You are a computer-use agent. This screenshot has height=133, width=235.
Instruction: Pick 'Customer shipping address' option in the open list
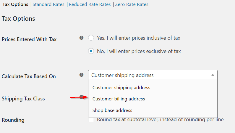click(x=121, y=88)
